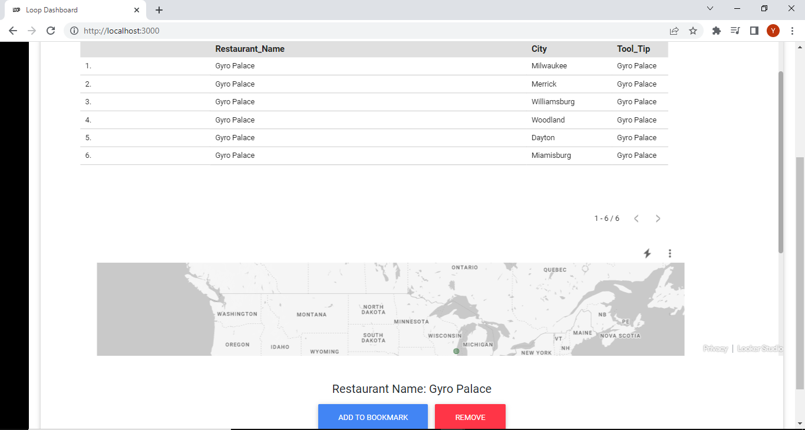805x430 pixels.
Task: Go to previous table page arrow
Action: [636, 219]
